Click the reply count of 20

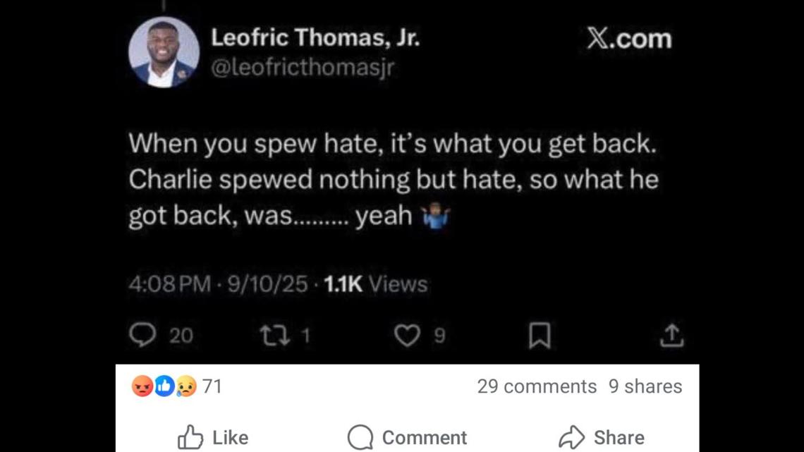click(181, 336)
